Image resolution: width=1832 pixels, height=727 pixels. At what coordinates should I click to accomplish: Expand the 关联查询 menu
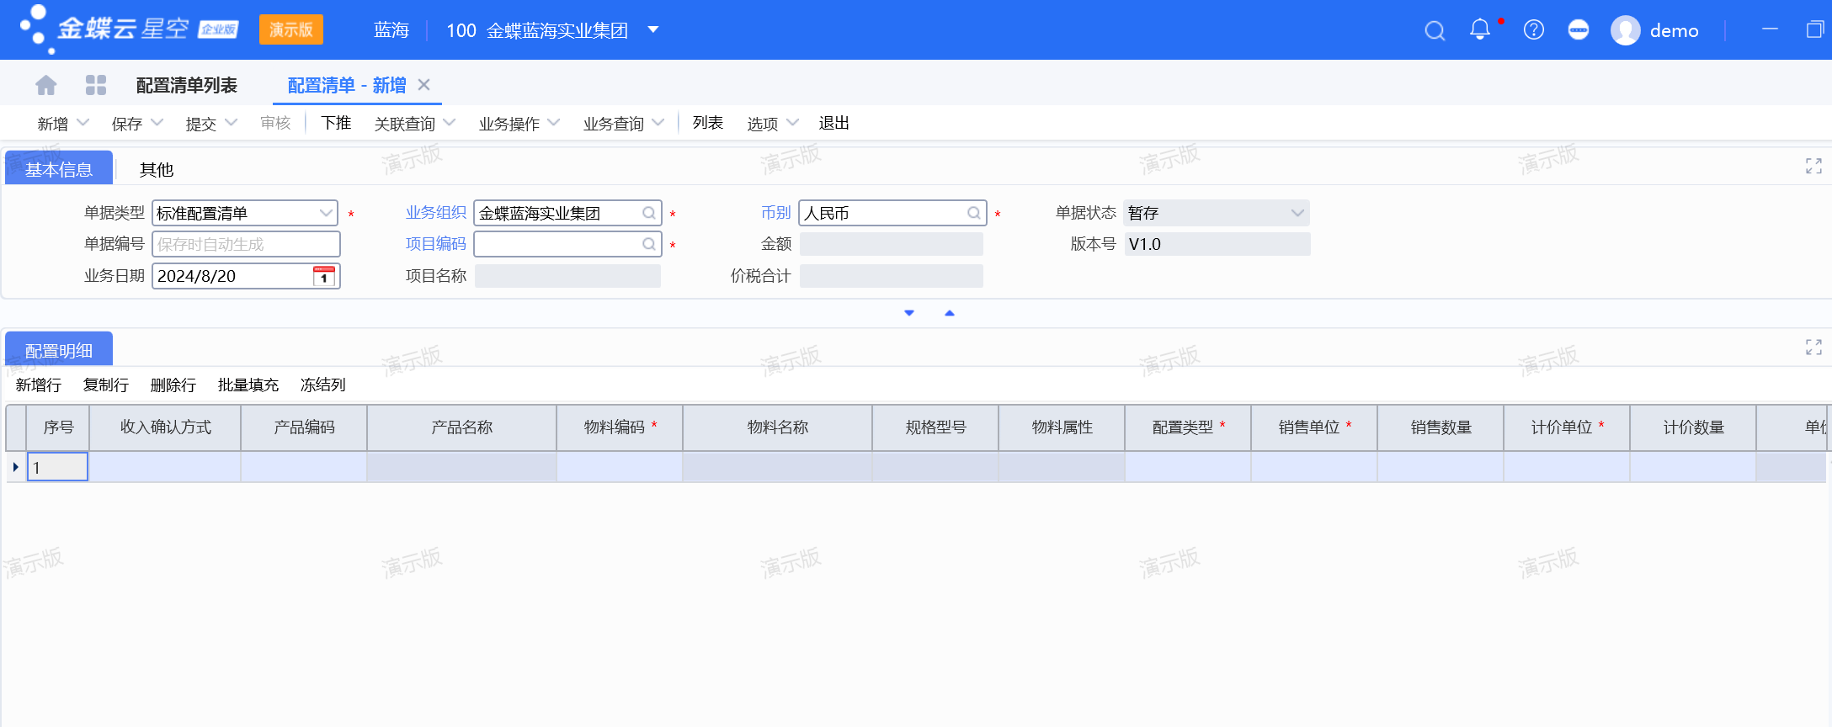coord(450,123)
